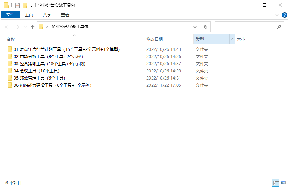Click 文件夹 type in the 04 会议工具 row
Viewport: 289px width, 187px height.
click(202, 71)
